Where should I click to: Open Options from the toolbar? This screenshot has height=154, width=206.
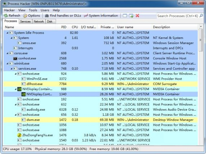[x=32, y=16]
